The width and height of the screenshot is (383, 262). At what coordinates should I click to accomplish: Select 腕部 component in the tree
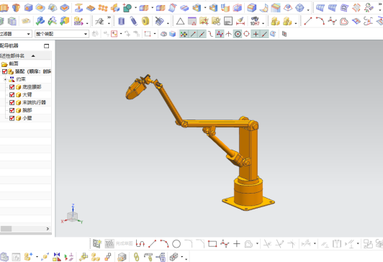(27, 110)
